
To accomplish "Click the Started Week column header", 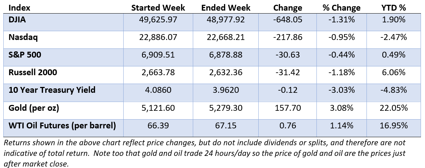I will coord(158,8).
